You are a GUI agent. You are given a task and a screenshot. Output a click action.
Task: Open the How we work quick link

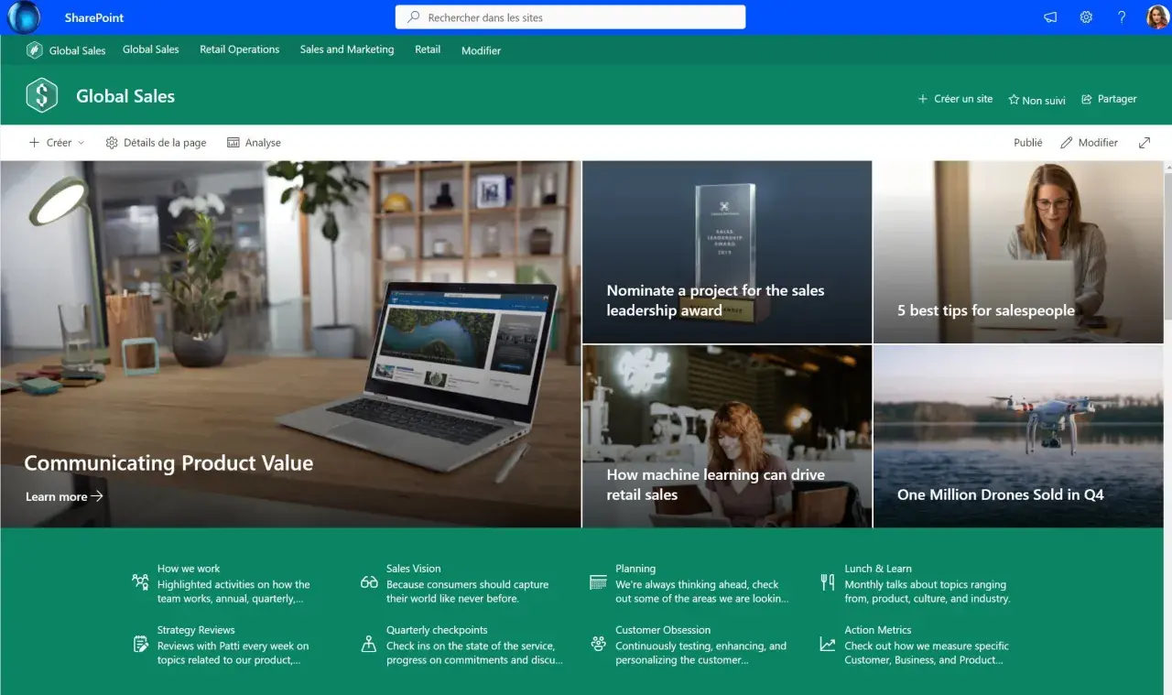click(x=222, y=583)
